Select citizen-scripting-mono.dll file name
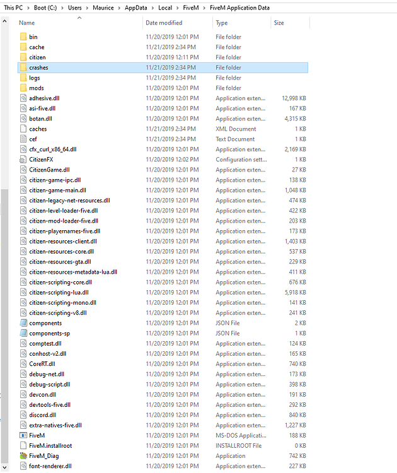 click(x=62, y=303)
